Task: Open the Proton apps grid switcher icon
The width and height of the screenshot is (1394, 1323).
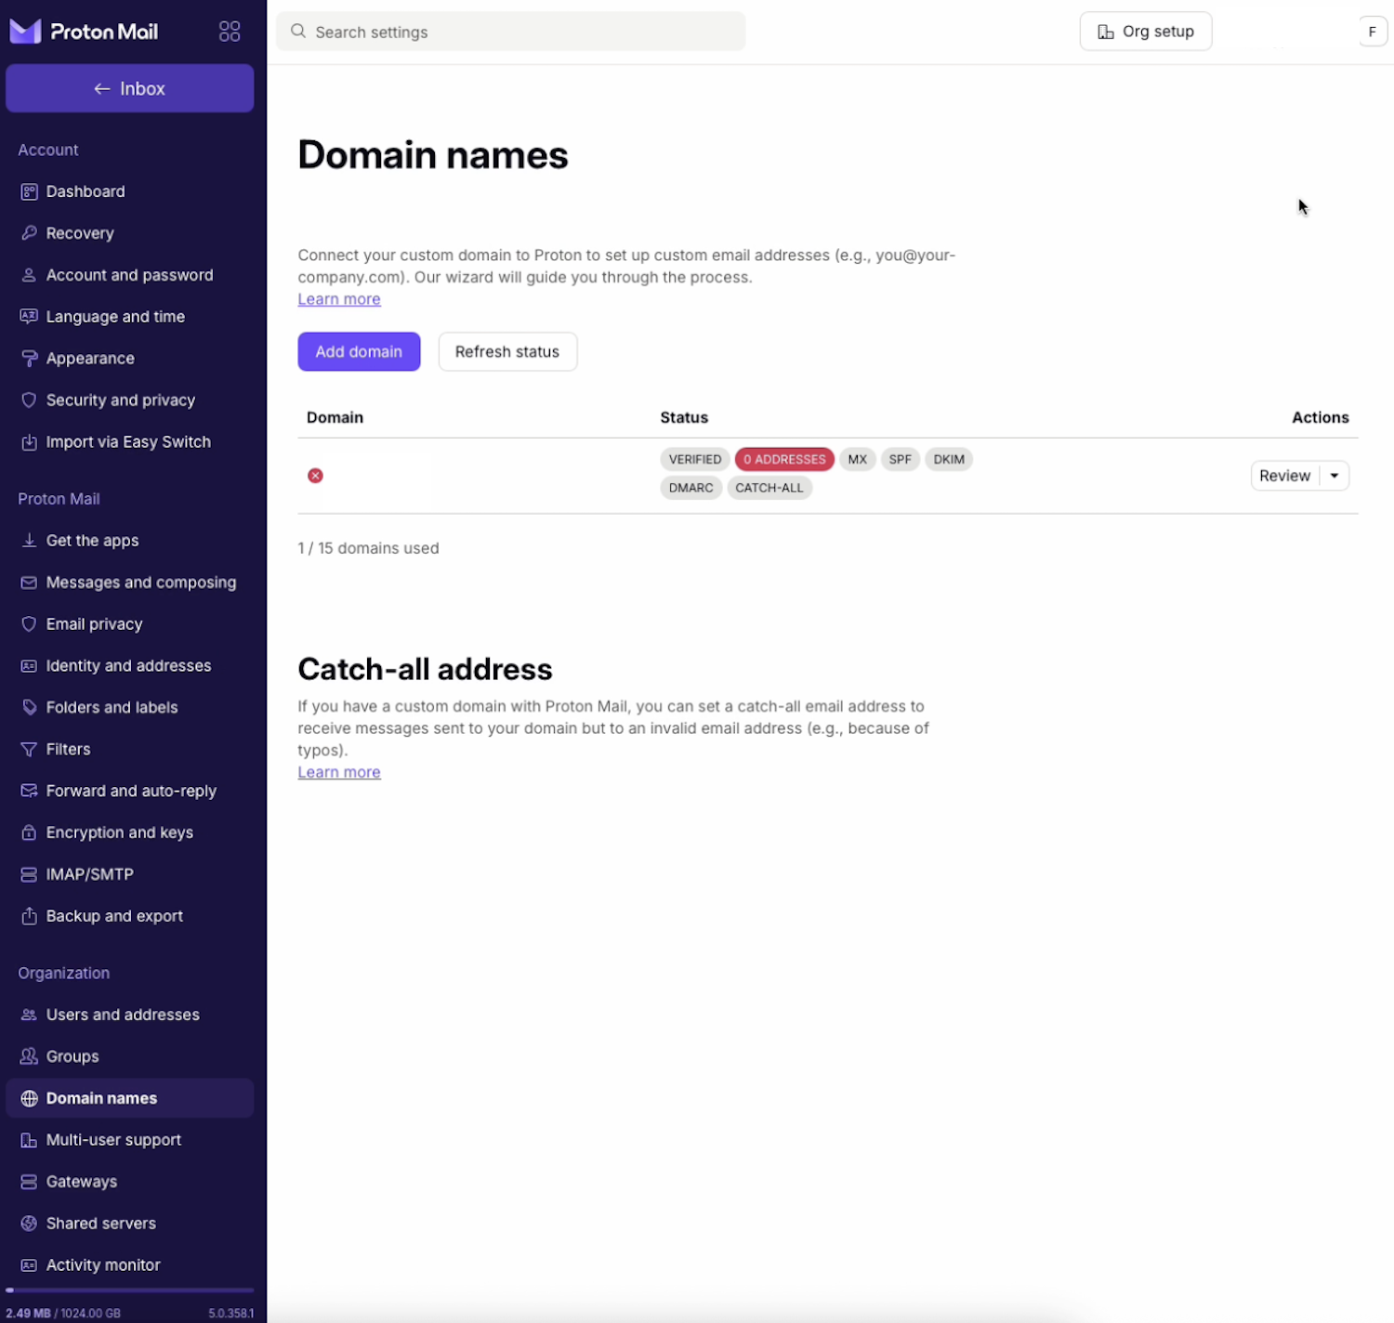Action: coord(230,32)
